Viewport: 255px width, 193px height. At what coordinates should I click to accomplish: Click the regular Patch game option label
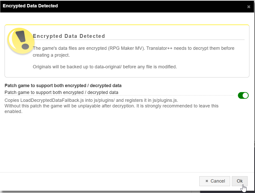pyautogui.click(x=61, y=92)
